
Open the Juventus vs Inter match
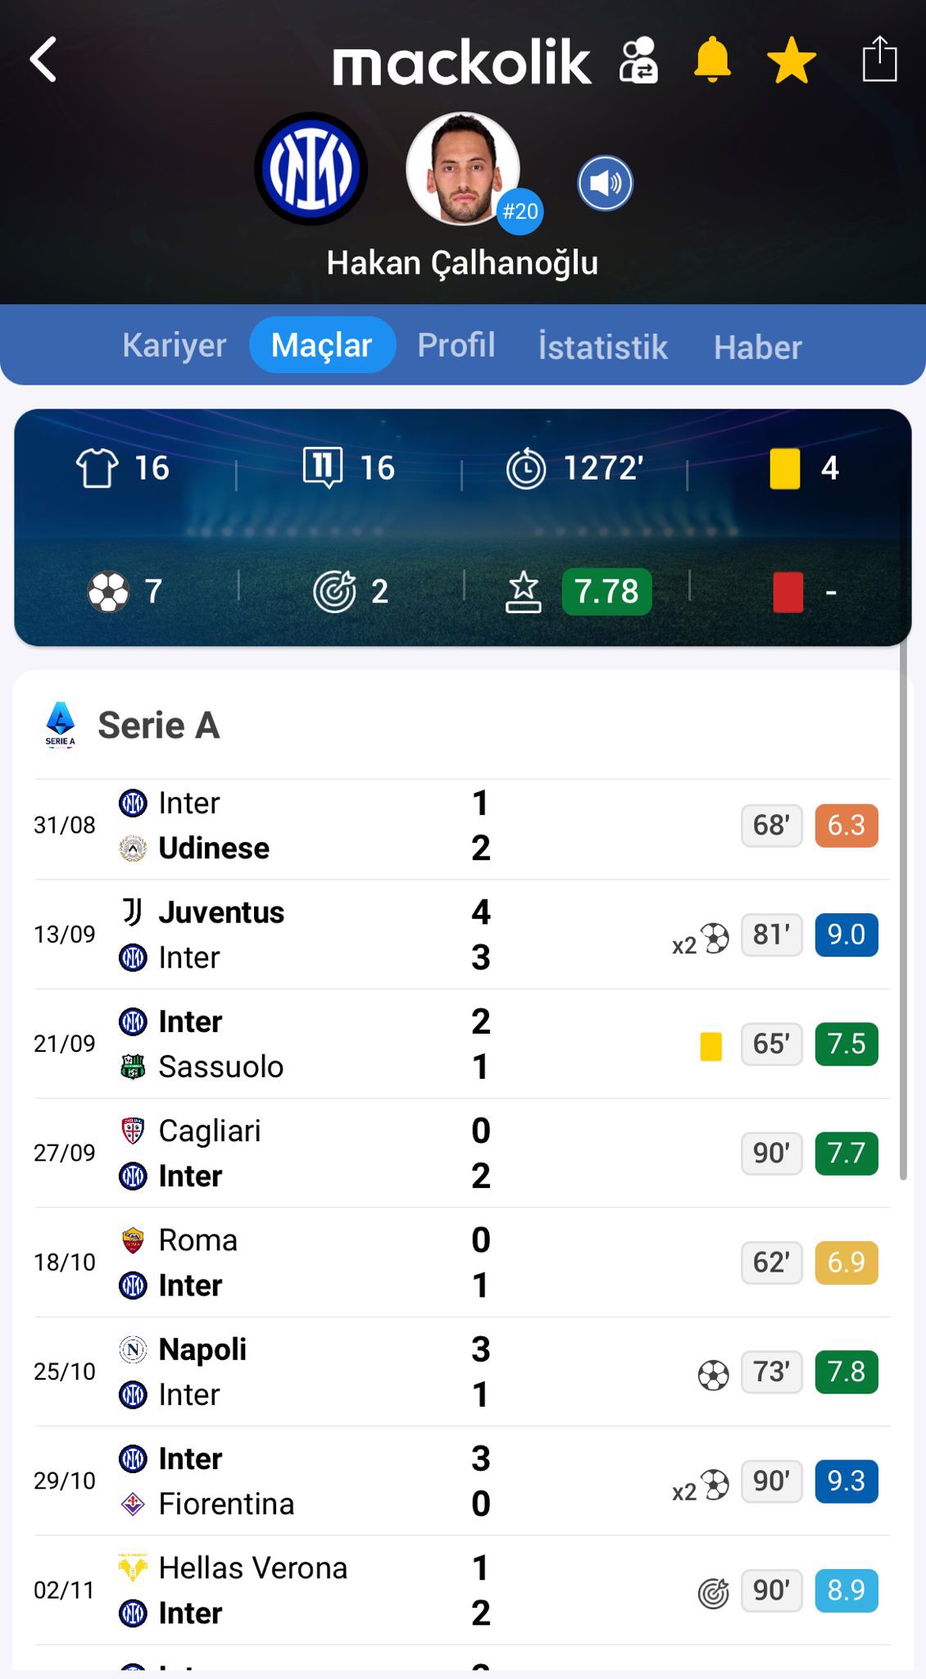(x=328, y=935)
